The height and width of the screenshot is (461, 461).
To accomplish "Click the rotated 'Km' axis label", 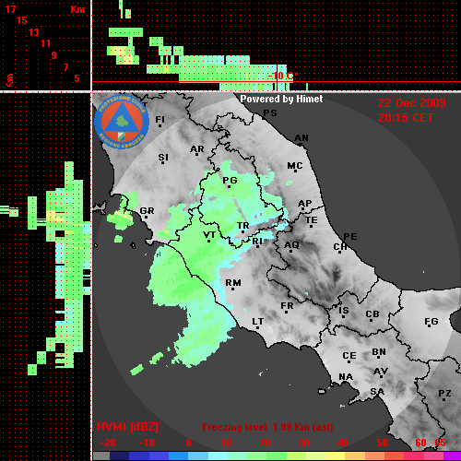I will tap(10, 80).
